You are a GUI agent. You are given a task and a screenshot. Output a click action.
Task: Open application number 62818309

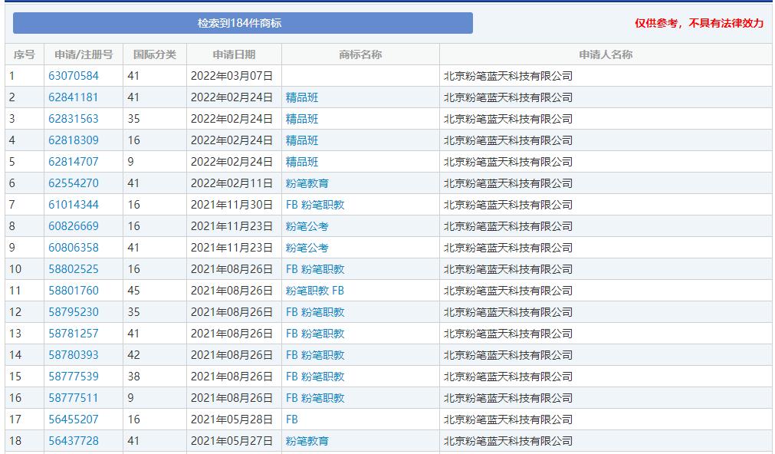(74, 140)
